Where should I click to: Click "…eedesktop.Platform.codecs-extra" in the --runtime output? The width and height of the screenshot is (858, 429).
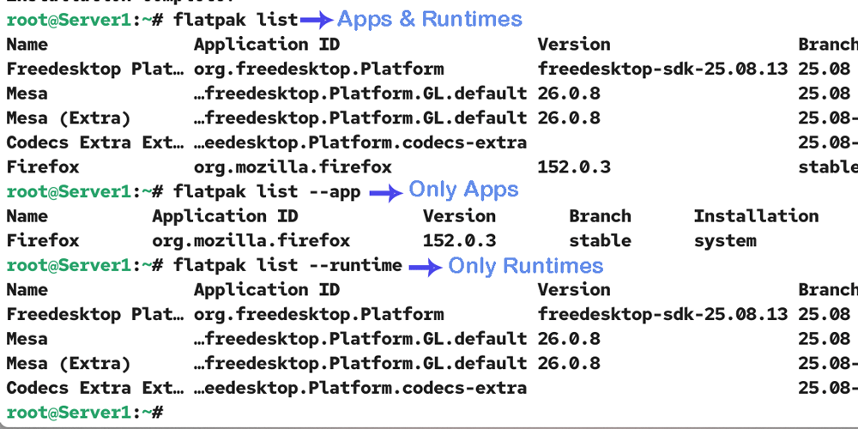(x=360, y=388)
